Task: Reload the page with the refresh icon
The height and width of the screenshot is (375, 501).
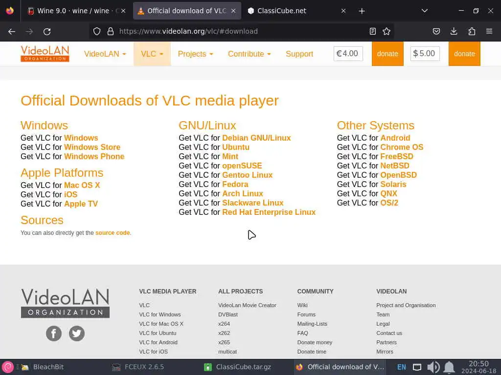Action: tap(47, 31)
